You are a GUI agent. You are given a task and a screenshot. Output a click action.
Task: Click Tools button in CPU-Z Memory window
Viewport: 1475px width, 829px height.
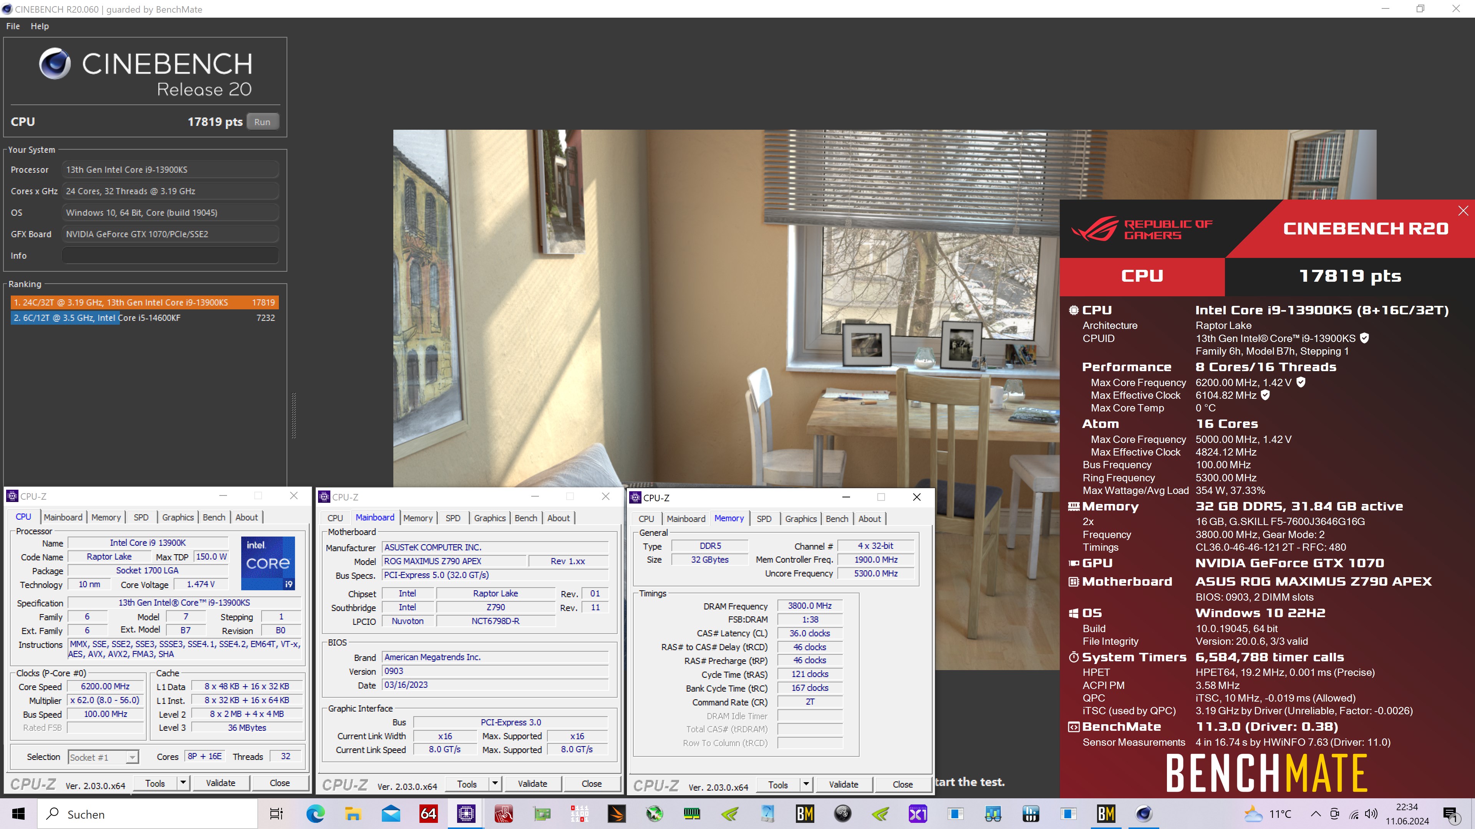[777, 784]
